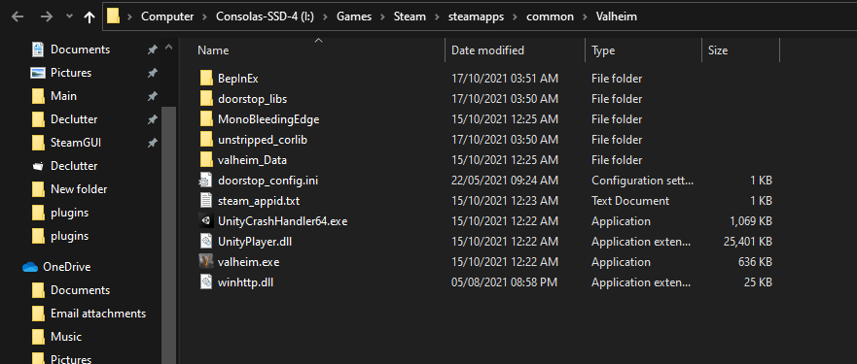Open Music under OneDrive

(66, 337)
